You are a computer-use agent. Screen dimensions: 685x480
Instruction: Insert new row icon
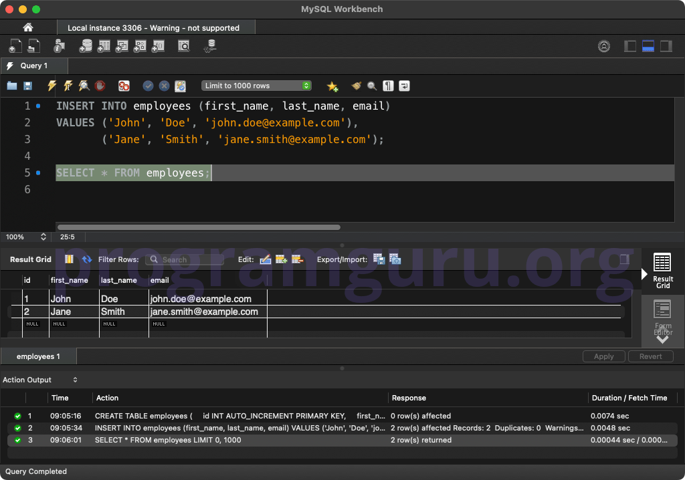(x=282, y=259)
